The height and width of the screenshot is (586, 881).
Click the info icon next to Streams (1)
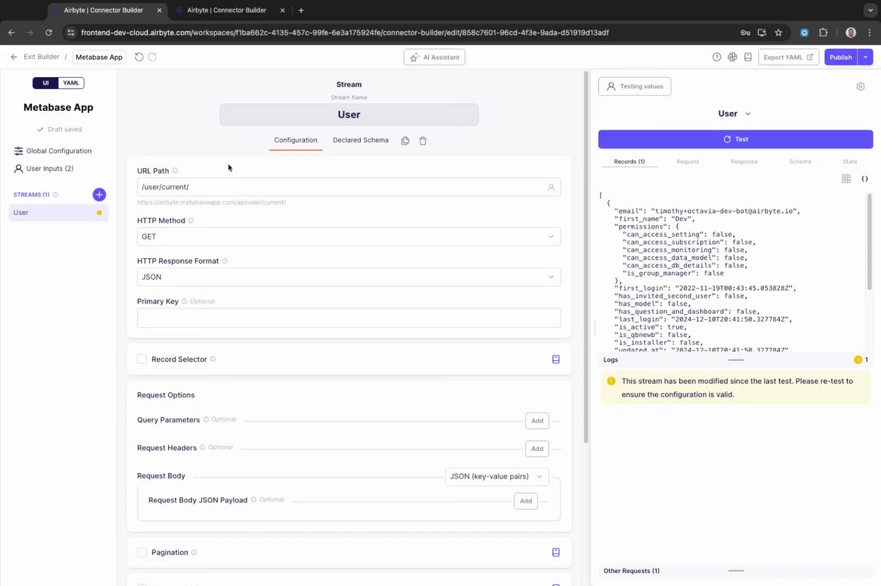[x=56, y=195]
